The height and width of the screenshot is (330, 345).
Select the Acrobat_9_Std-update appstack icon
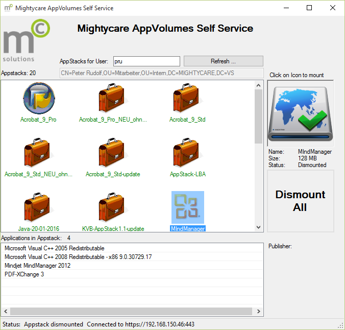pos(113,152)
